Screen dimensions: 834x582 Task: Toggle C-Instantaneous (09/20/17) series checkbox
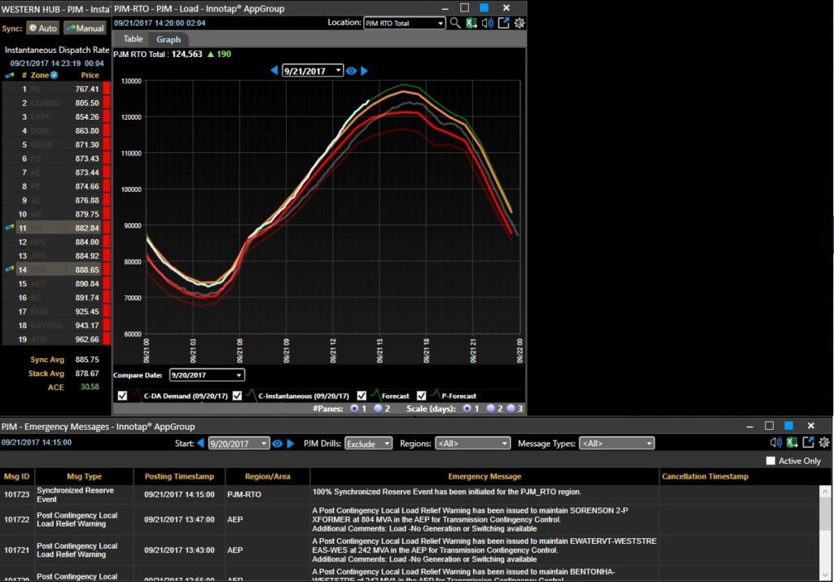pyautogui.click(x=237, y=396)
